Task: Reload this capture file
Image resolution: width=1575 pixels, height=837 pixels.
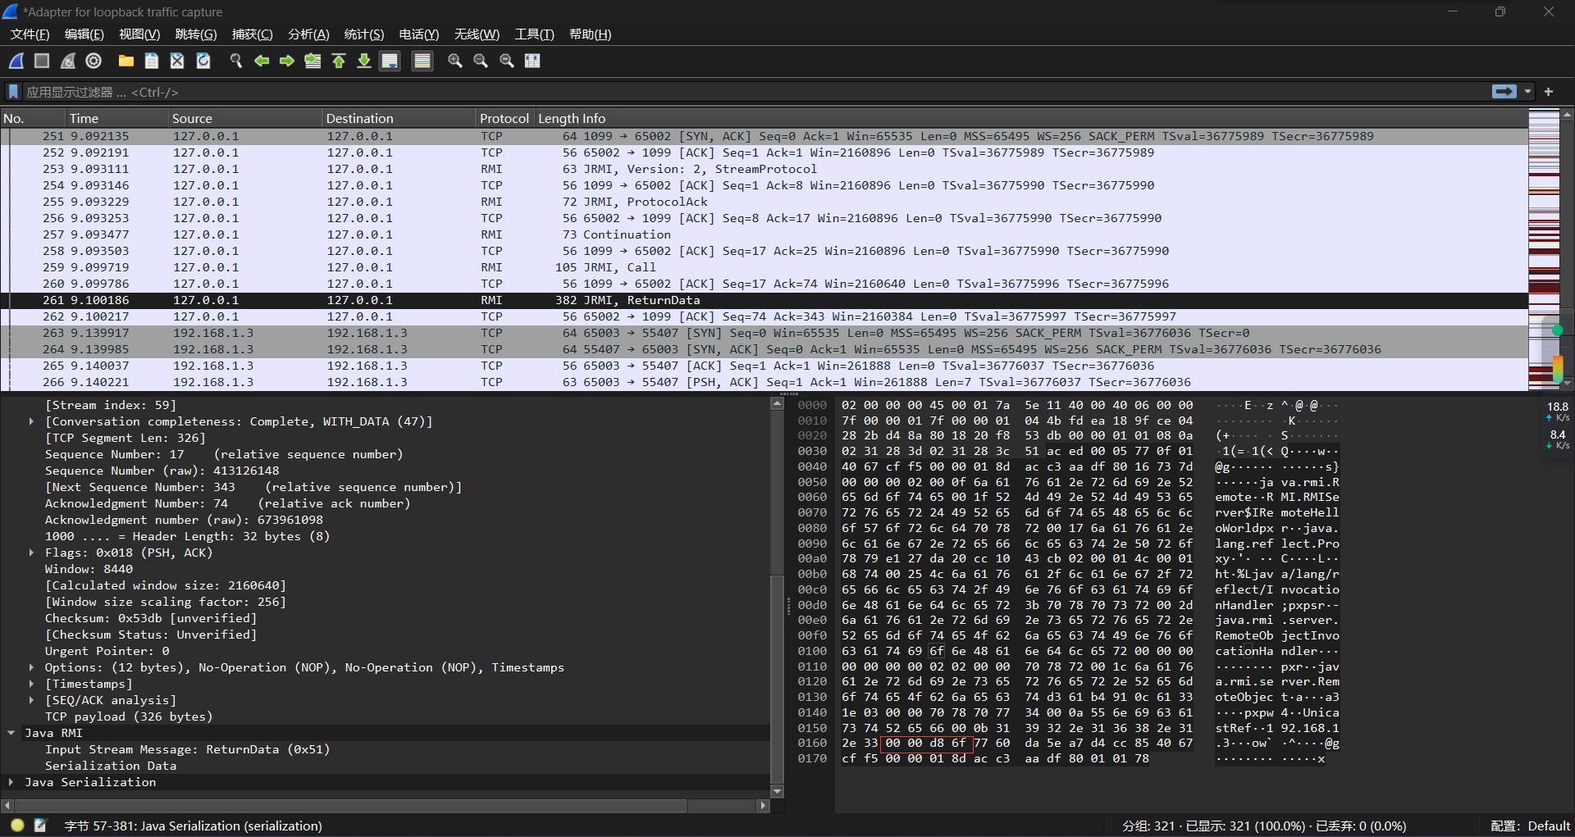Action: pos(203,61)
